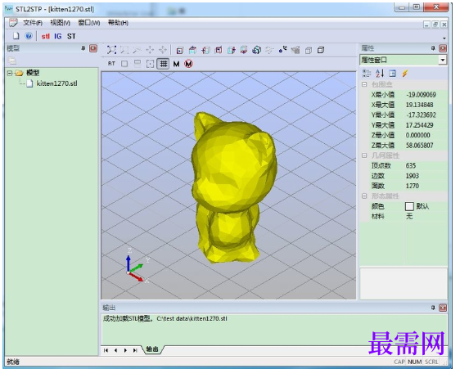Click the ST export toolbar icon

[x=71, y=36]
